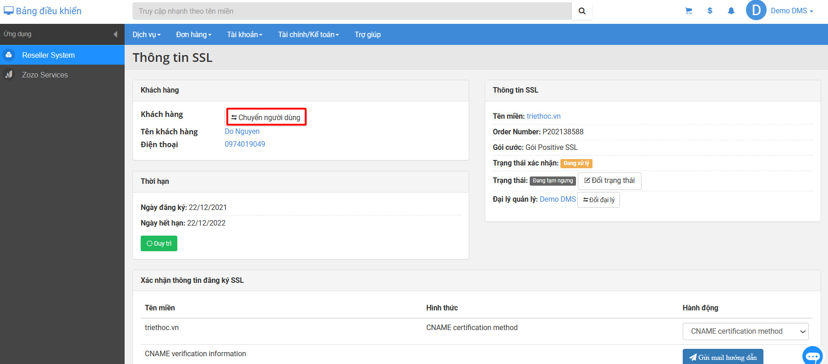Click the Đổi đại lý button
The width and height of the screenshot is (828, 364).
click(x=598, y=200)
